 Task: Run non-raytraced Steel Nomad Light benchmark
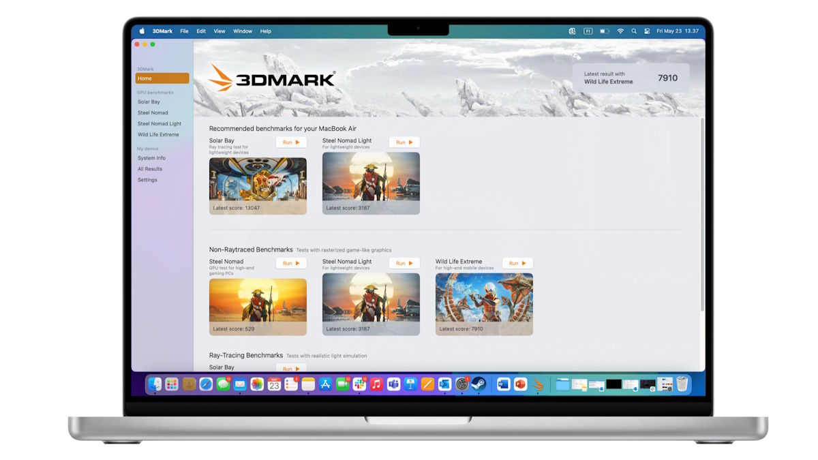coord(404,263)
